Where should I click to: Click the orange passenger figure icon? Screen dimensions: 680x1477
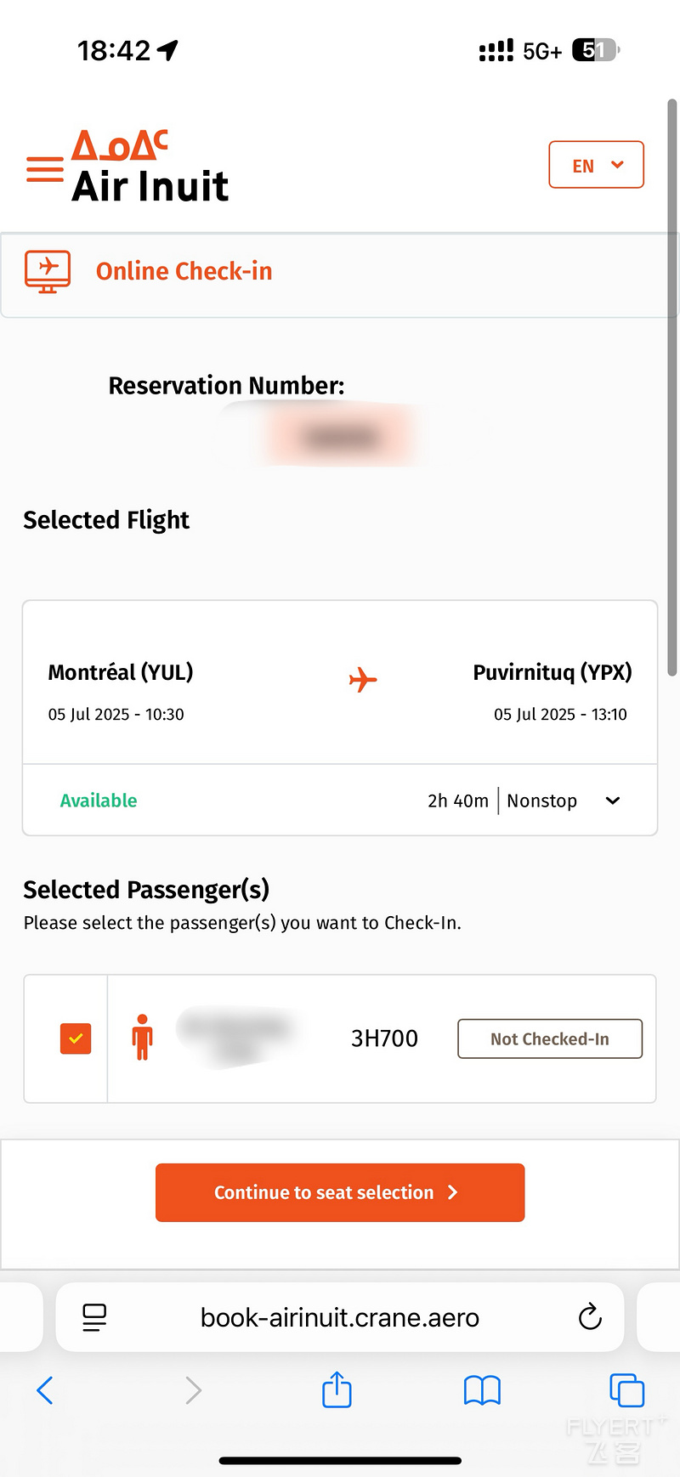(143, 1038)
